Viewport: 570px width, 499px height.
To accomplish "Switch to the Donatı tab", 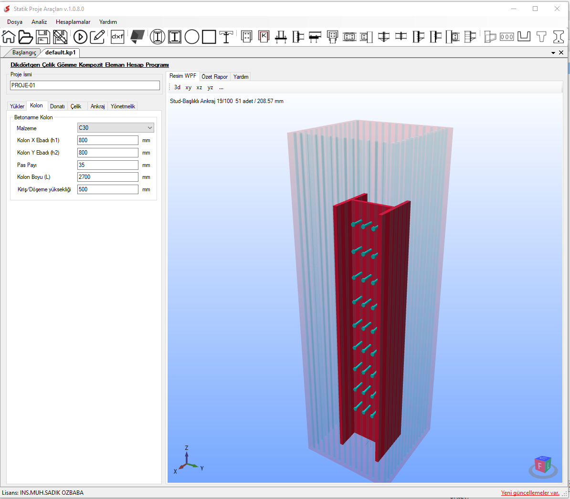I will pyautogui.click(x=57, y=106).
